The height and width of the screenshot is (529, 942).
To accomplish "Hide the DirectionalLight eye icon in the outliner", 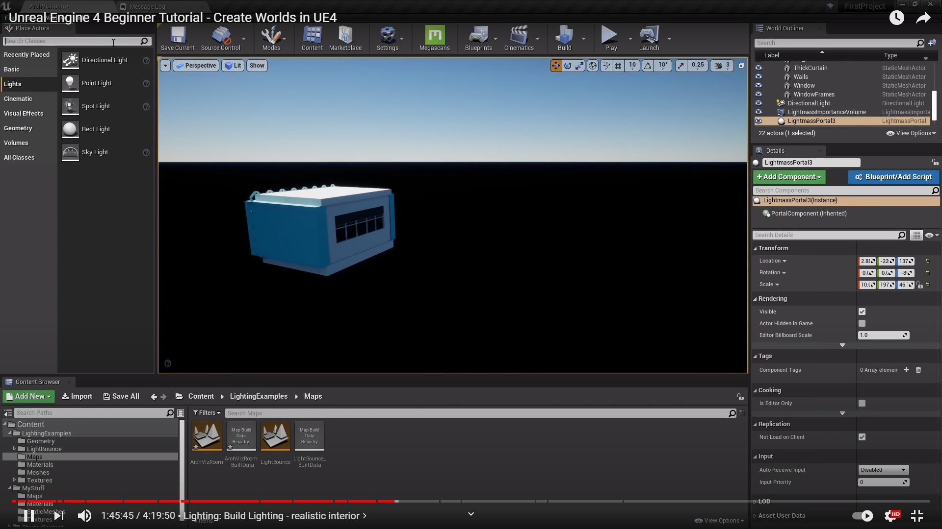I will pyautogui.click(x=759, y=103).
